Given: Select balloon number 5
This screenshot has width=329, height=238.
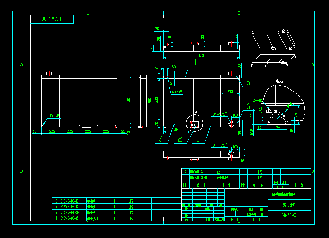Looking at the screenshot, I should coord(248,83).
